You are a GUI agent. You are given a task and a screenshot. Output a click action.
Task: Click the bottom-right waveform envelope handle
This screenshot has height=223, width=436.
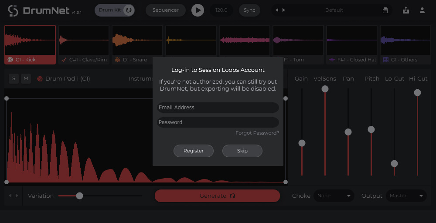pyautogui.click(x=285, y=182)
